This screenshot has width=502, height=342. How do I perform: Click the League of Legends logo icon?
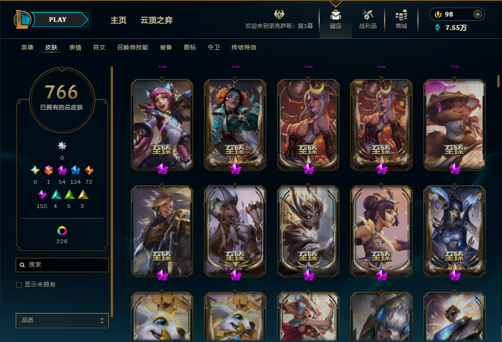22,19
